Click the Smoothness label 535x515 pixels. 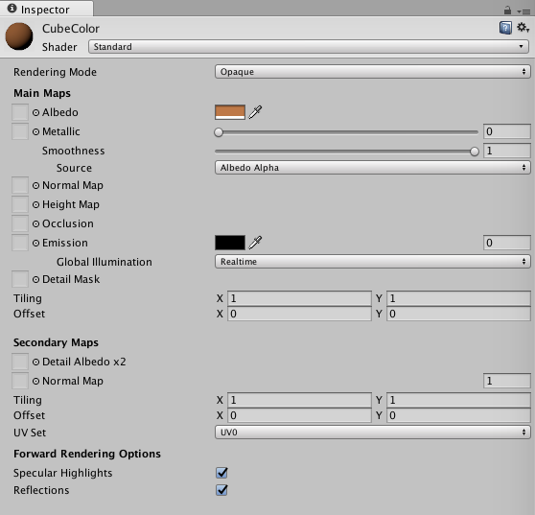(74, 151)
